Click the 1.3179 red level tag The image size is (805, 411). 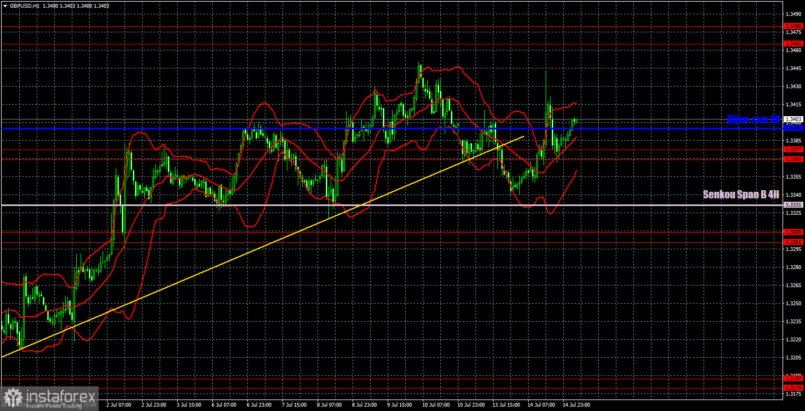[793, 388]
